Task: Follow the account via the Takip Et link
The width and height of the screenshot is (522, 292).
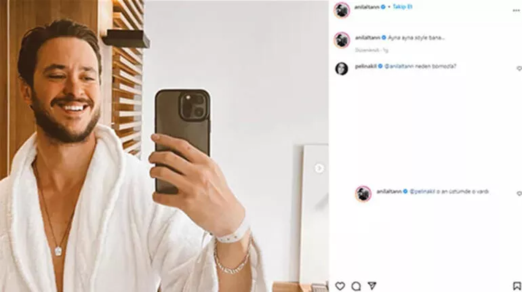Action: [x=403, y=7]
